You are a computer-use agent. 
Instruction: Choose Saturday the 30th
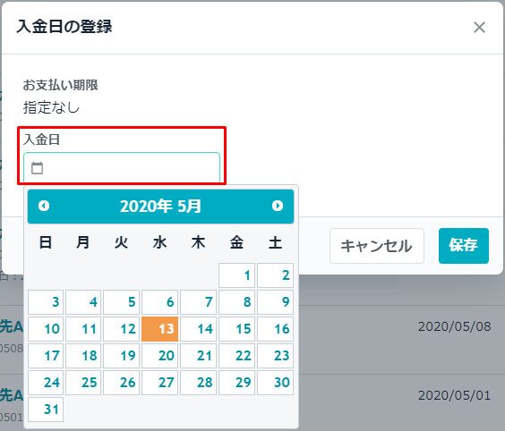[x=275, y=383]
